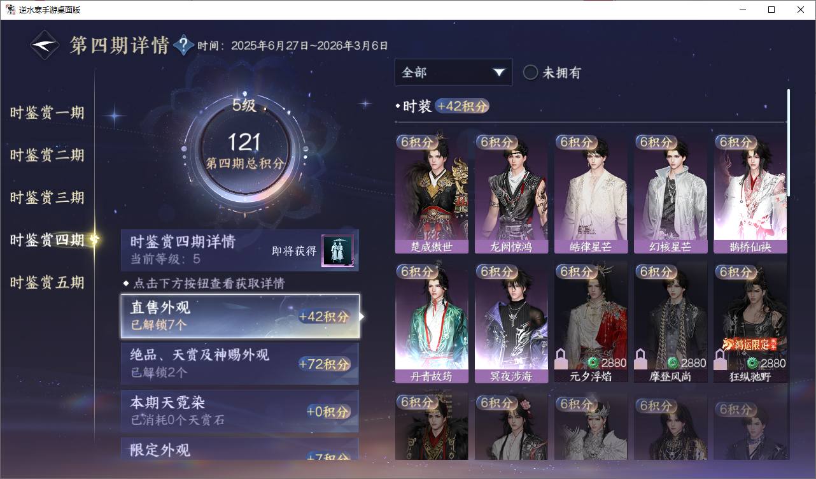The width and height of the screenshot is (816, 479).
Task: Switch to 时鉴赏五期 tab
Action: pyautogui.click(x=47, y=283)
